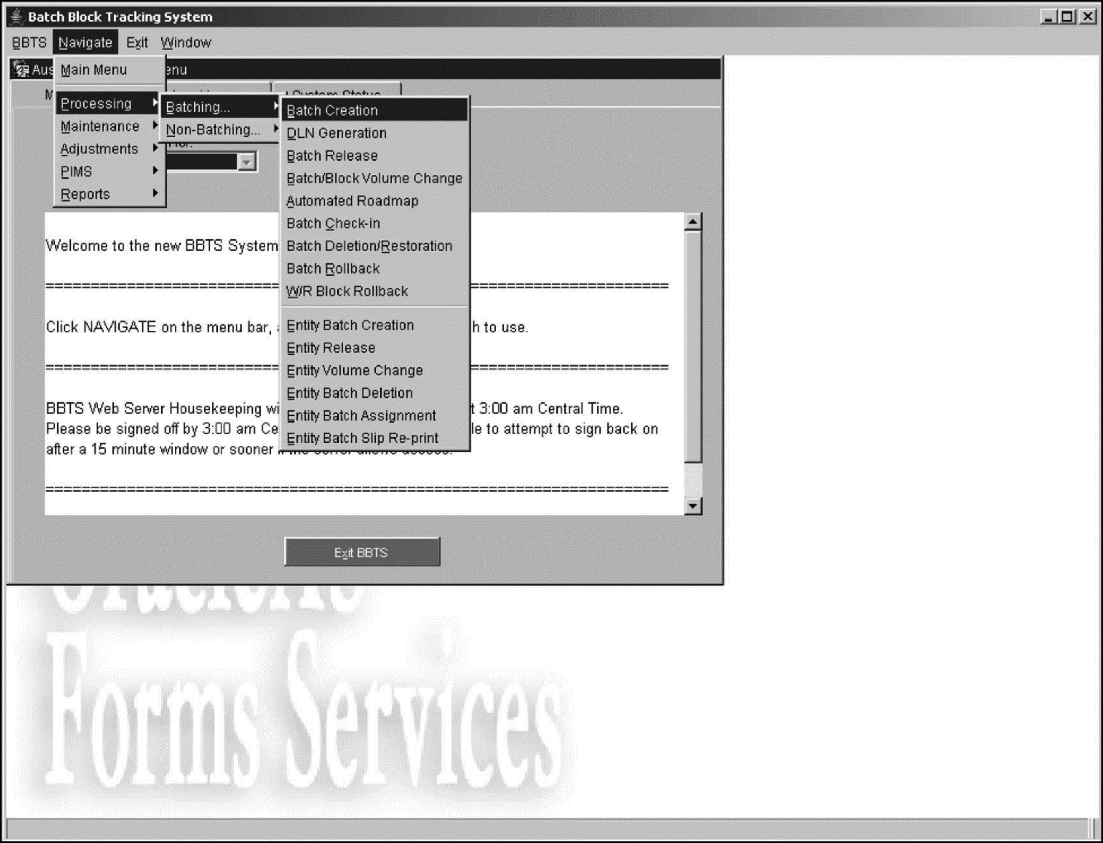Click the scrollbar down arrow
Viewport: 1103px width, 843px height.
[692, 506]
